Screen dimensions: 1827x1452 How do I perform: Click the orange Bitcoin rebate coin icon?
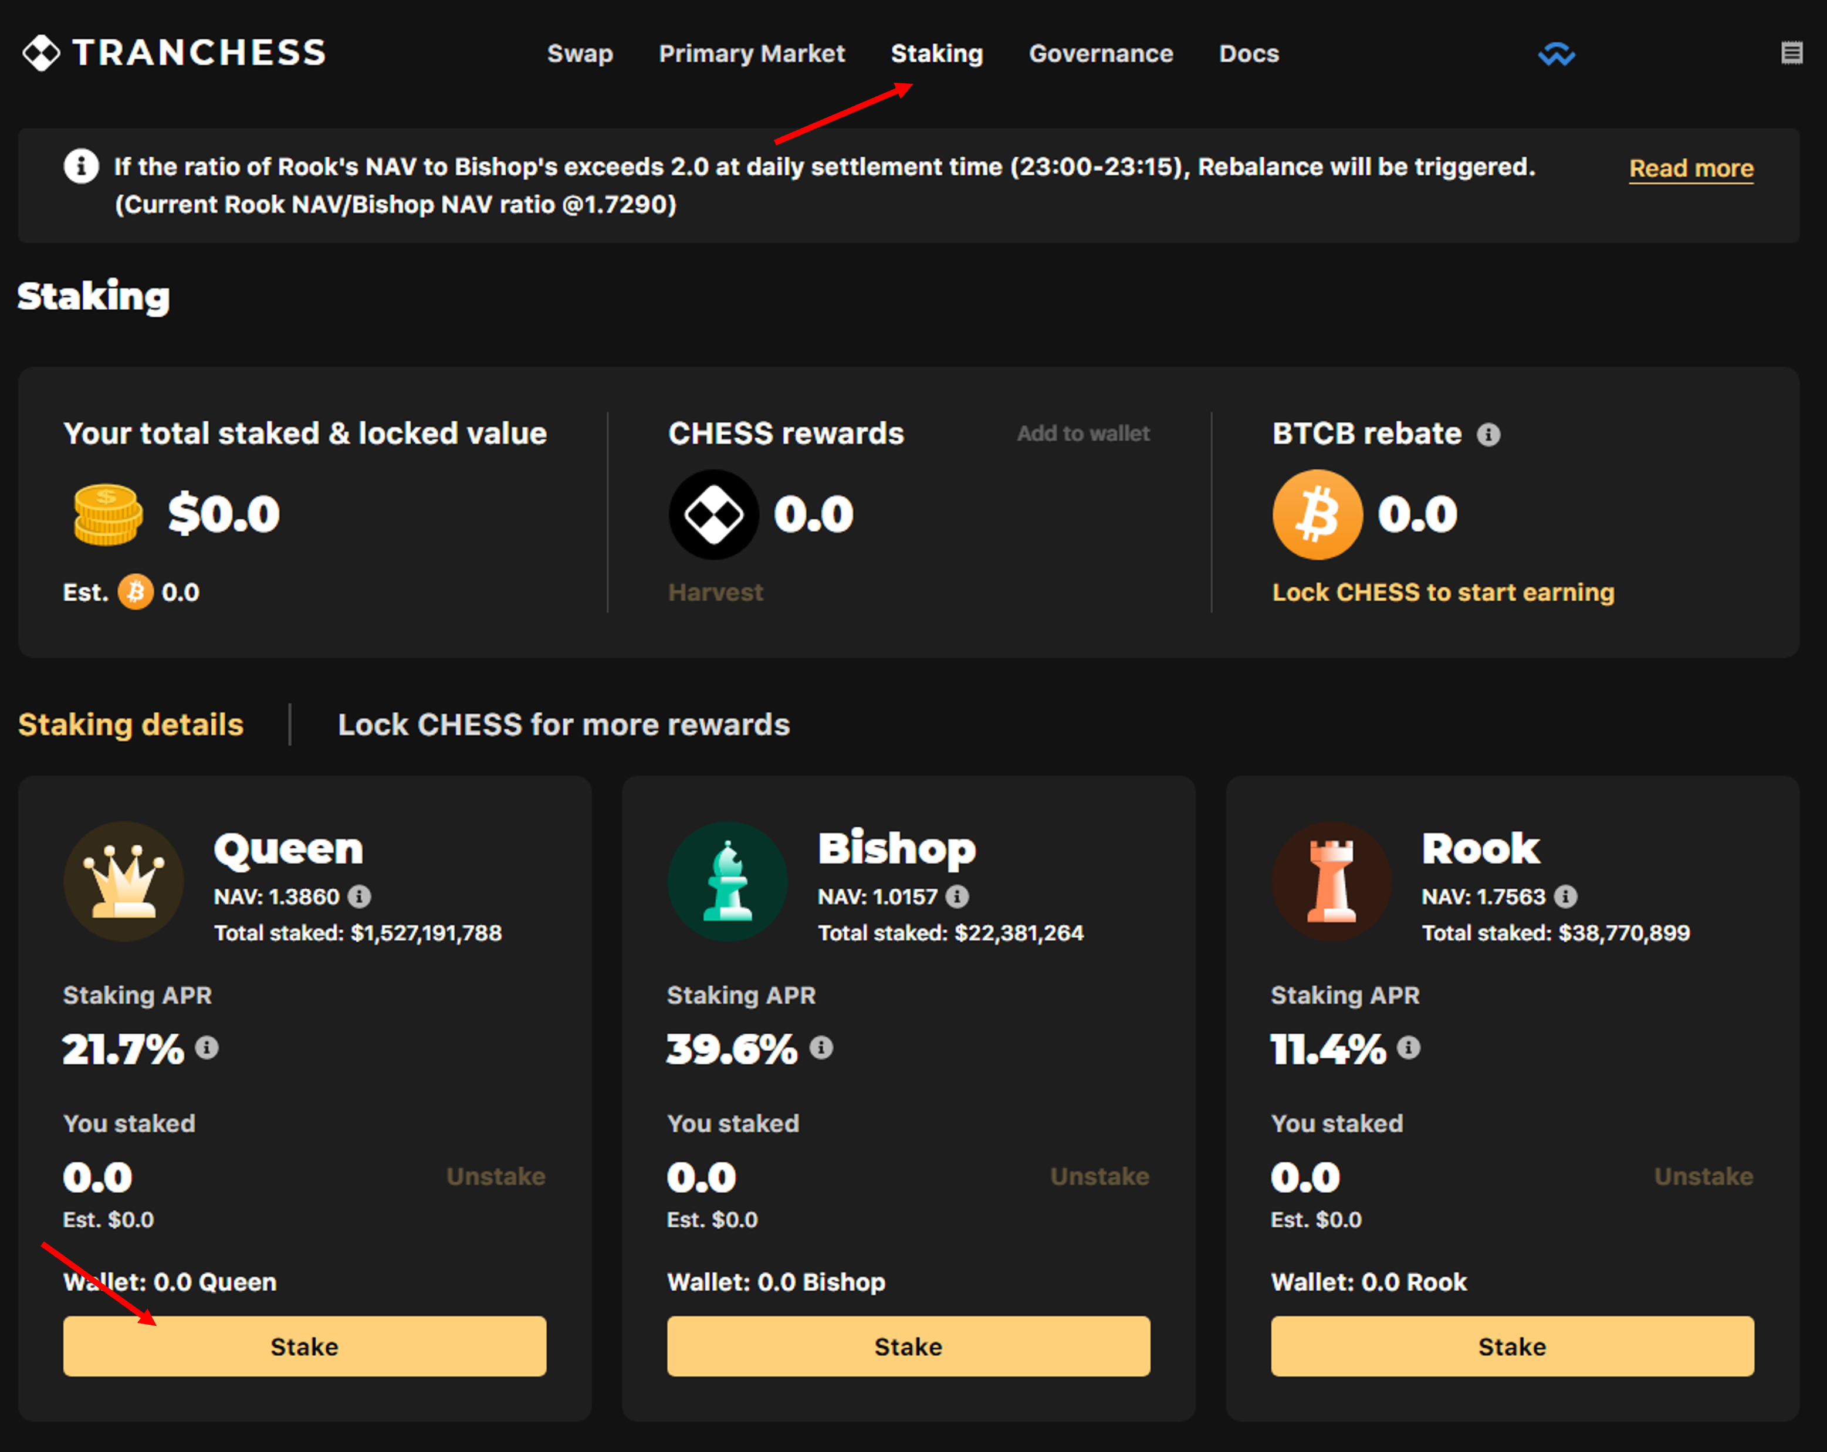(x=1317, y=515)
